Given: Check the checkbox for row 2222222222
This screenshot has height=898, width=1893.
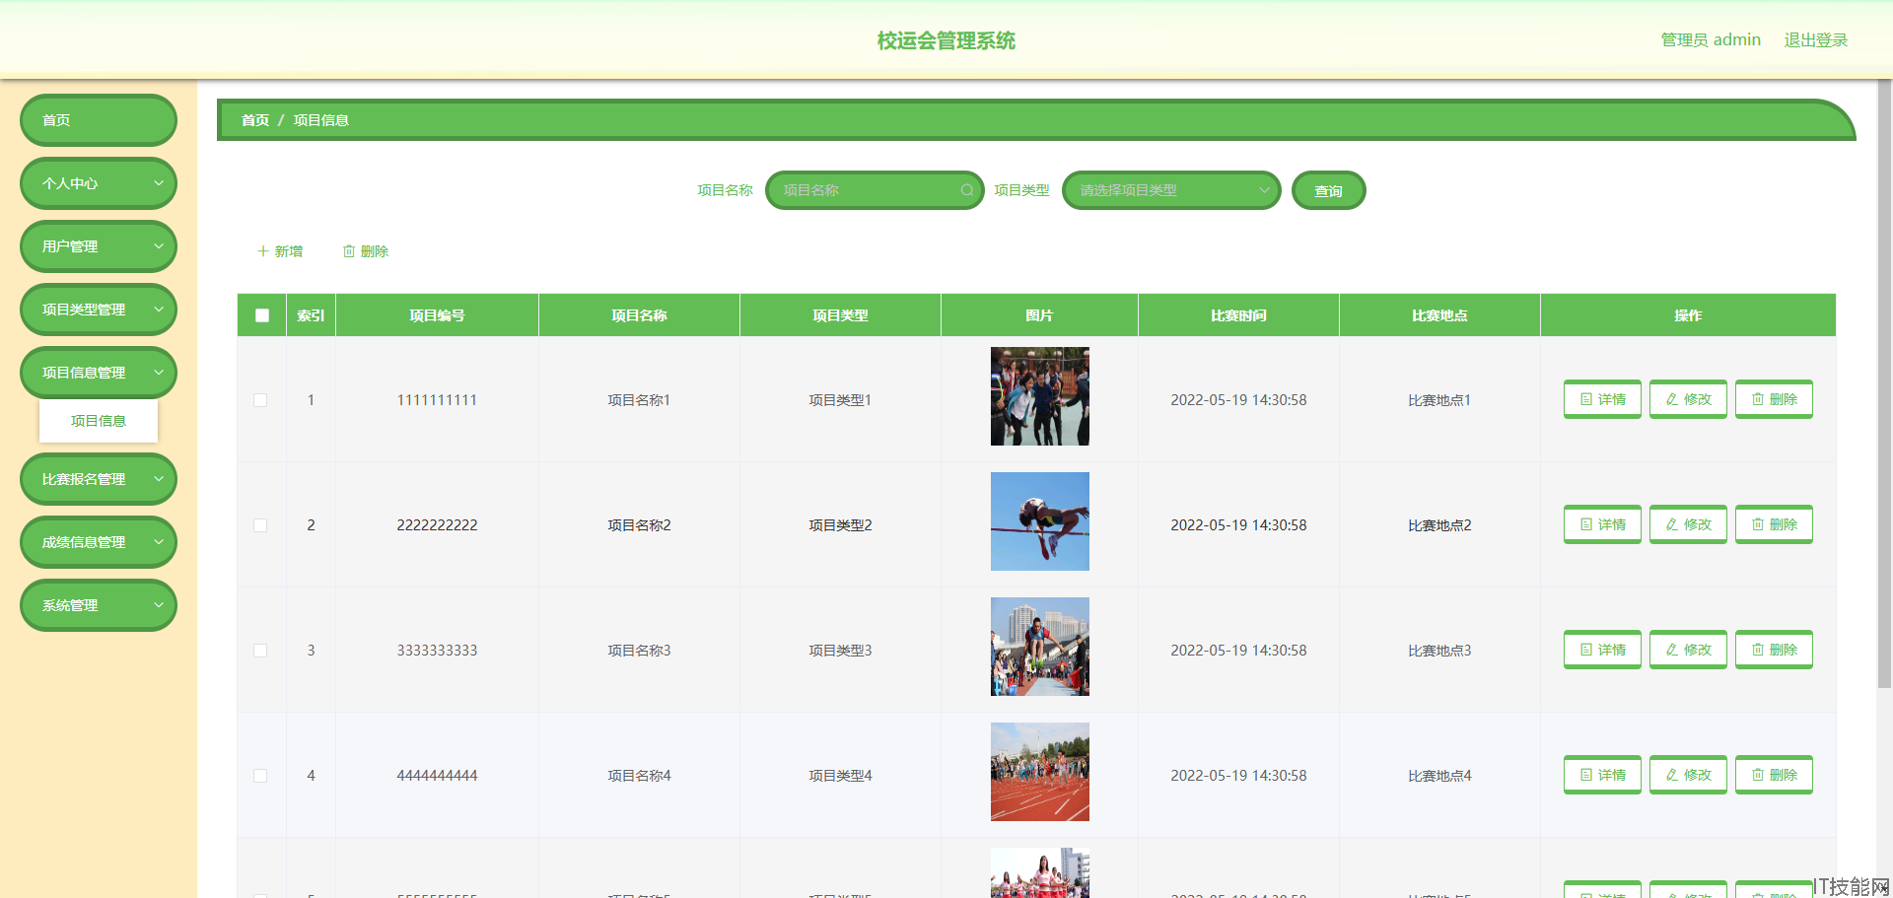Looking at the screenshot, I should pyautogui.click(x=260, y=525).
